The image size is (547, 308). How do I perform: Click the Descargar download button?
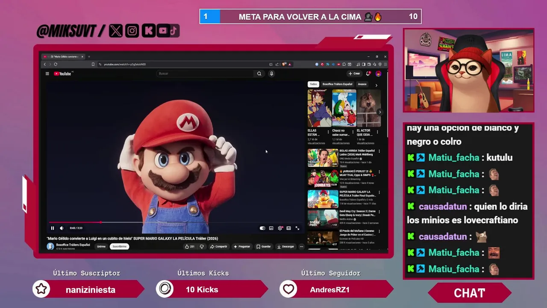(x=285, y=246)
